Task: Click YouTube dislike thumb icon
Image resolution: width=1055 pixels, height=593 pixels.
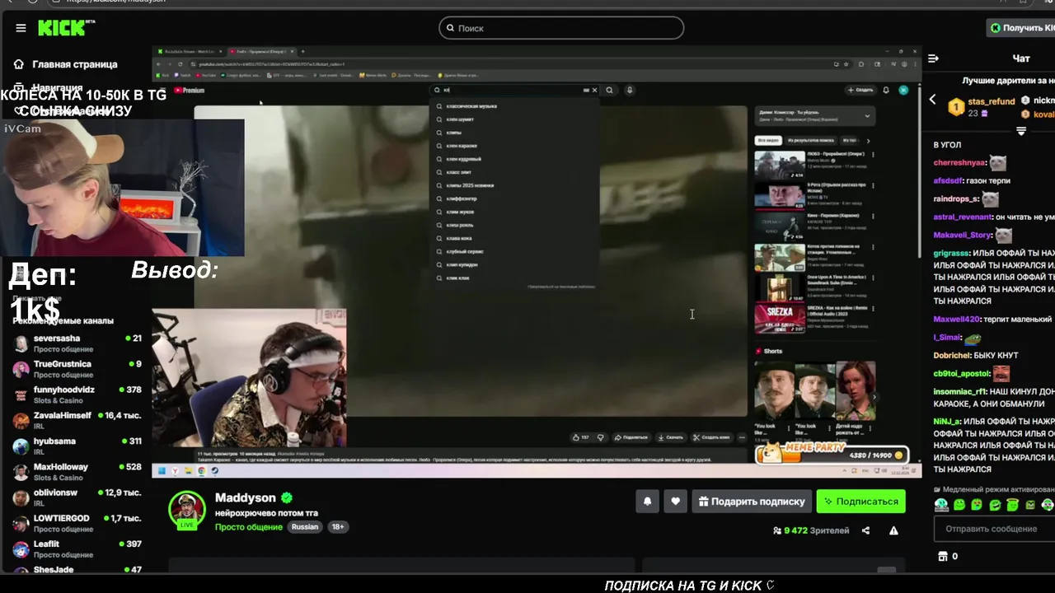Action: point(600,437)
